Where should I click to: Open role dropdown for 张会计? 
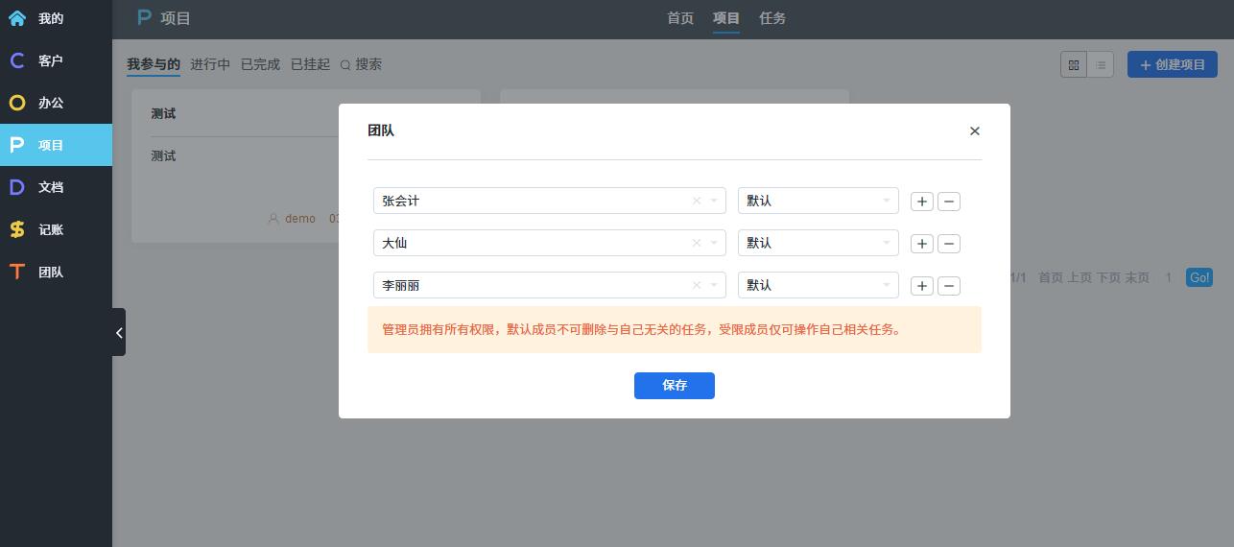point(818,202)
